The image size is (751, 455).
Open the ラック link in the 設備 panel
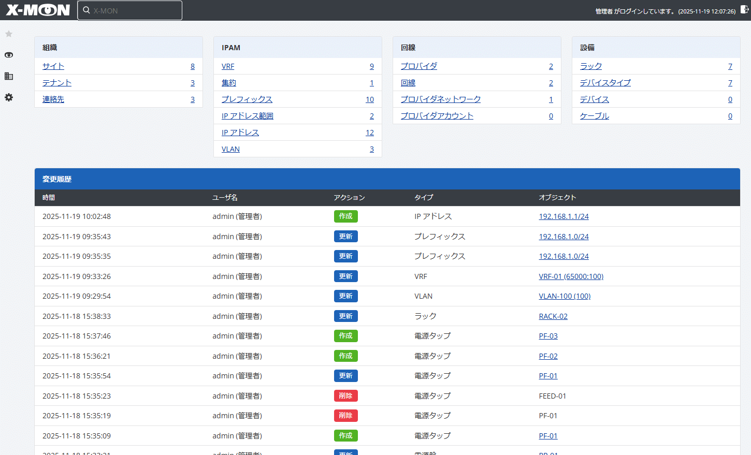pyautogui.click(x=591, y=66)
